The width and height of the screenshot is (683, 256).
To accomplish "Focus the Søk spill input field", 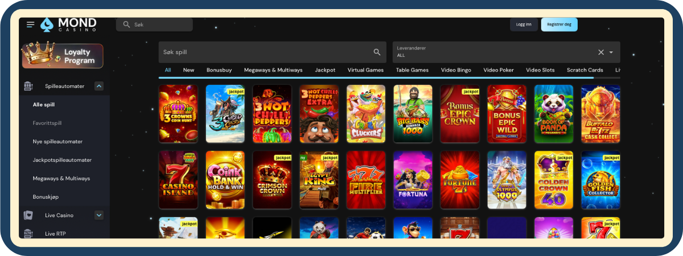I will click(273, 52).
